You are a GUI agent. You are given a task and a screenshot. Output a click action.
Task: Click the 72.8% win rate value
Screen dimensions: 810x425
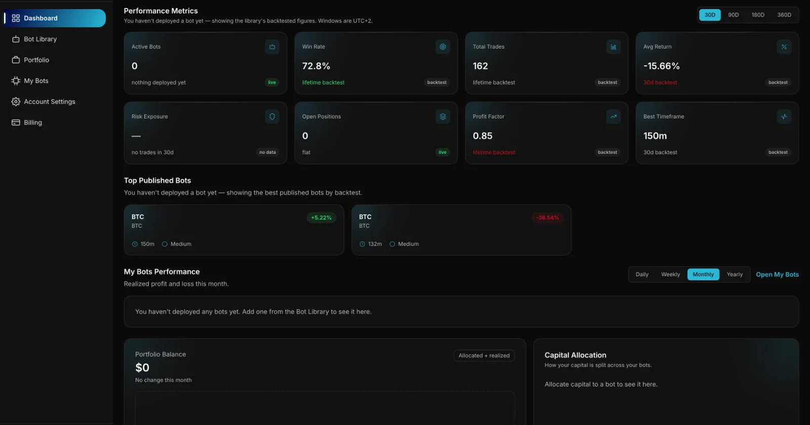click(316, 66)
